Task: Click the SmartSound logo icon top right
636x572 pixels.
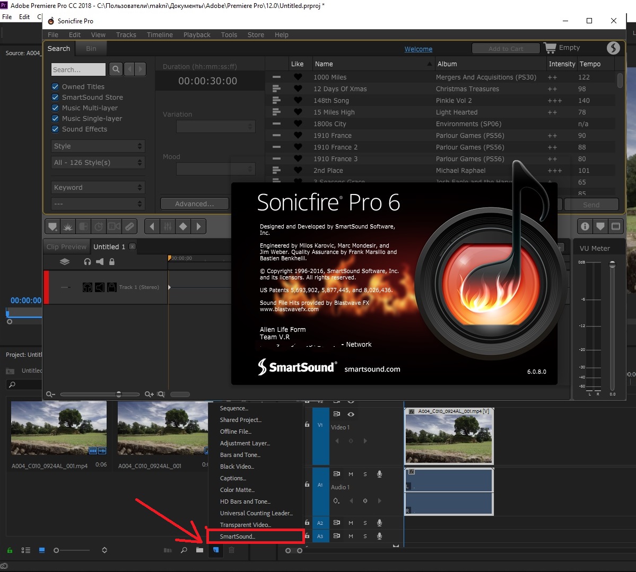Action: click(613, 48)
